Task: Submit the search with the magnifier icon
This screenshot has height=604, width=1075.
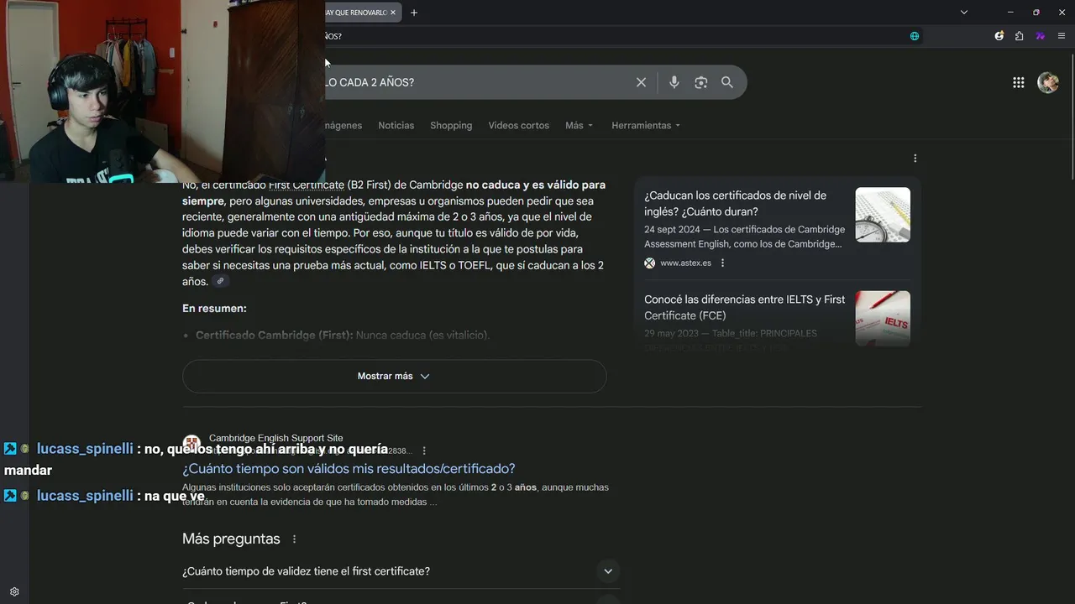Action: click(x=727, y=82)
